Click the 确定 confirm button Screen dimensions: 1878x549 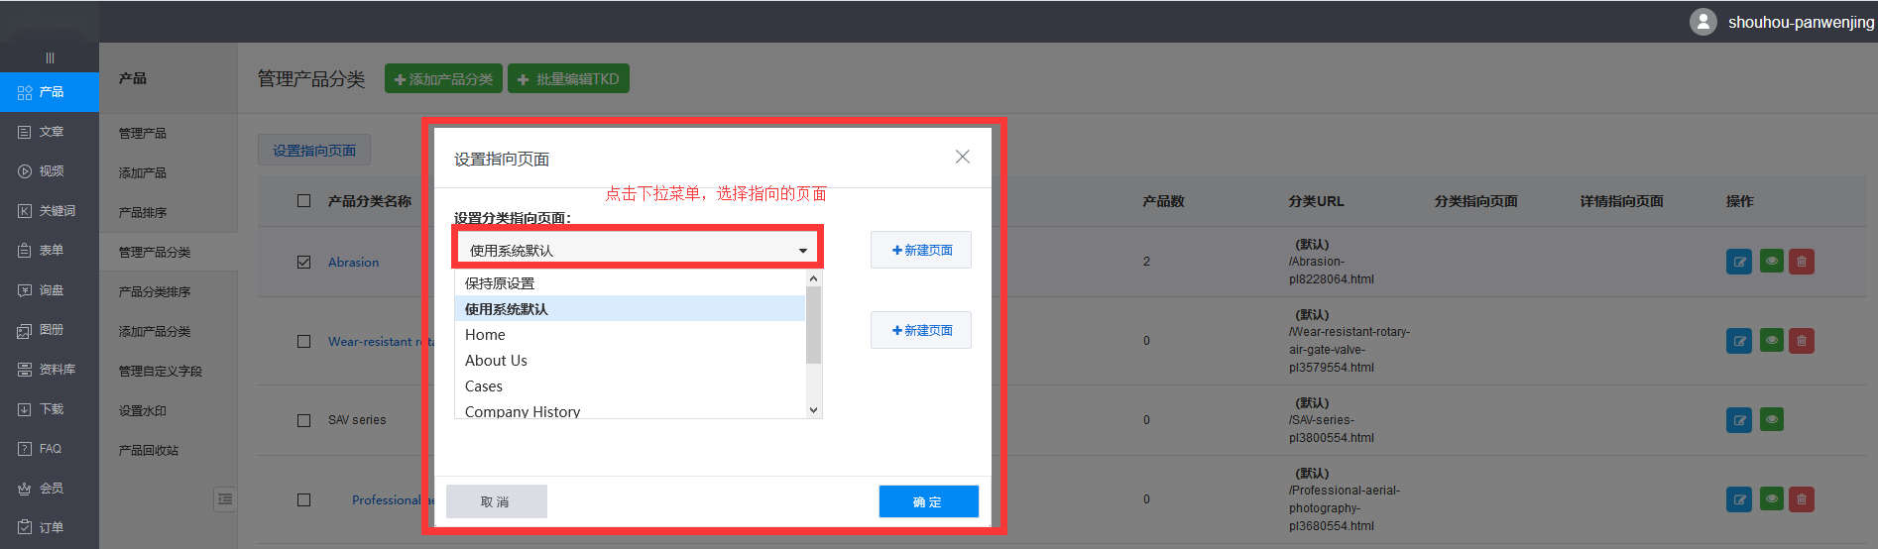(928, 501)
